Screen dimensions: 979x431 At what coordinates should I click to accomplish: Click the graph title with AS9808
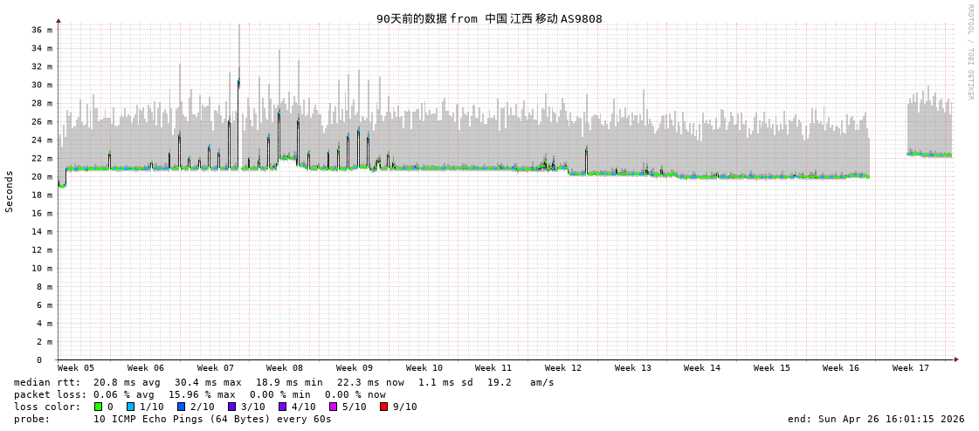[489, 18]
